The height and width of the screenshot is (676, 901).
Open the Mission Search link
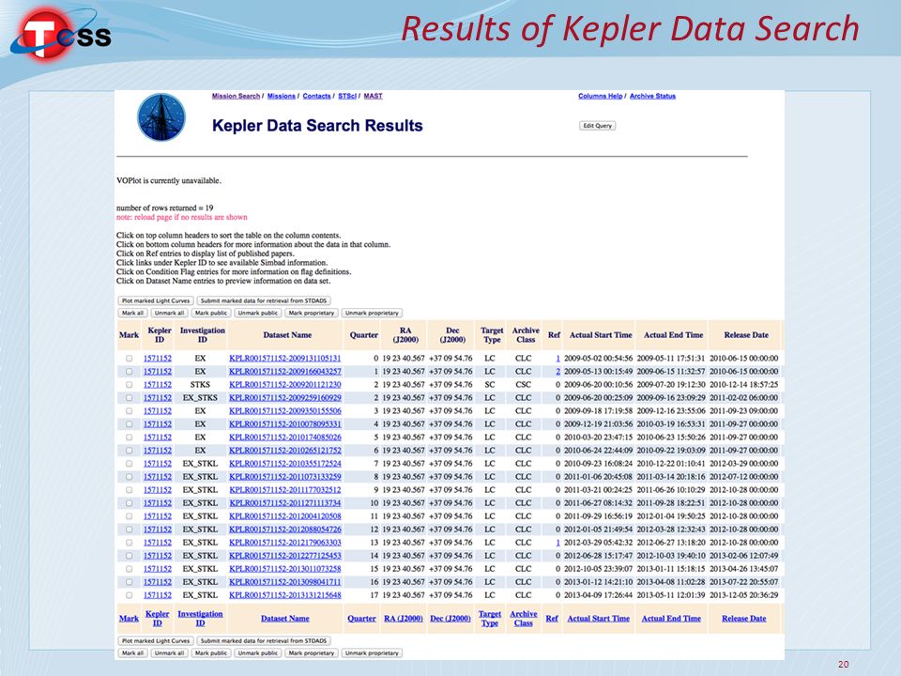pyautogui.click(x=236, y=96)
